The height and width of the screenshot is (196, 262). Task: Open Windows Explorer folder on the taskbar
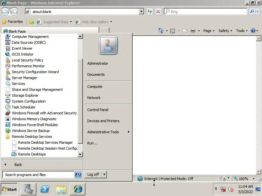pos(61,189)
